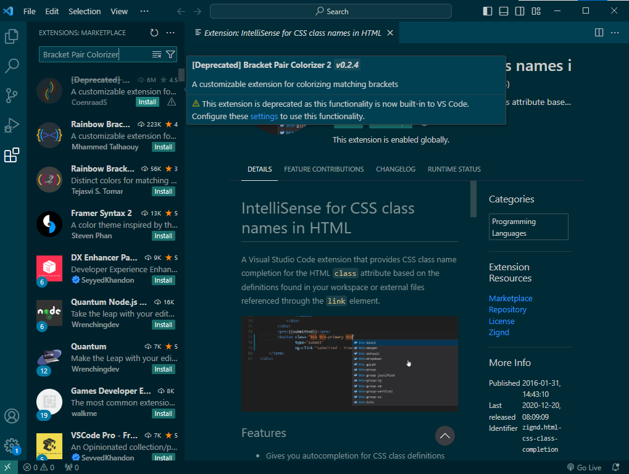Switch to the Changelog tab
The image size is (629, 474).
[x=396, y=169]
